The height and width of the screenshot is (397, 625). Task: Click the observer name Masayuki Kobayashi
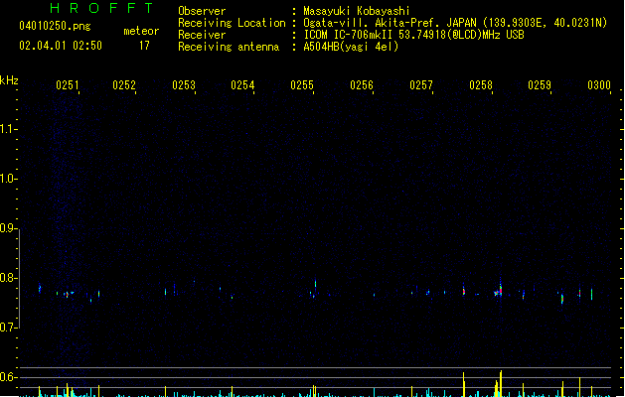(357, 11)
